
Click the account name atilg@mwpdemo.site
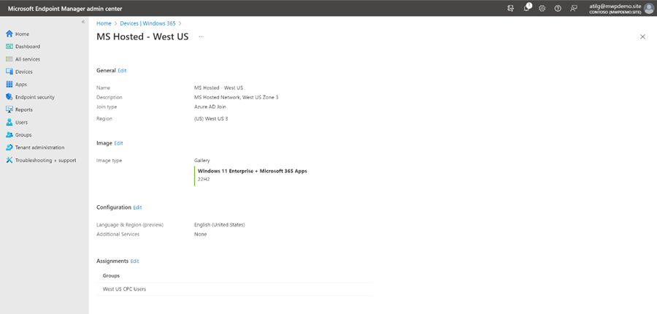point(615,7)
